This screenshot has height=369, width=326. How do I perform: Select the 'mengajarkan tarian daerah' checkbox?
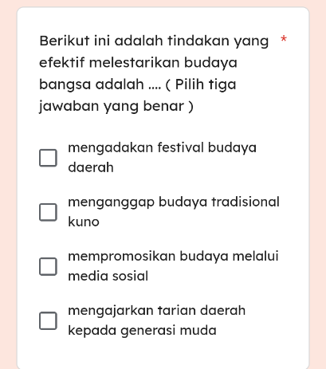[48, 321]
